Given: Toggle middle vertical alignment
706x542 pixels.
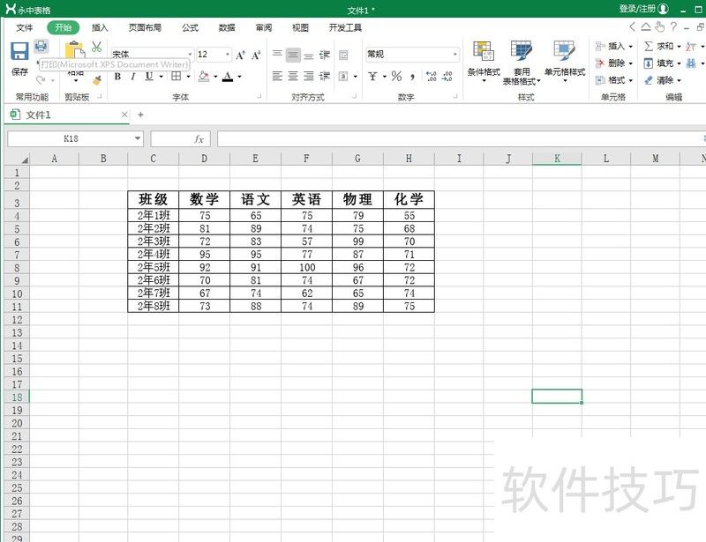Looking at the screenshot, I should (293, 55).
